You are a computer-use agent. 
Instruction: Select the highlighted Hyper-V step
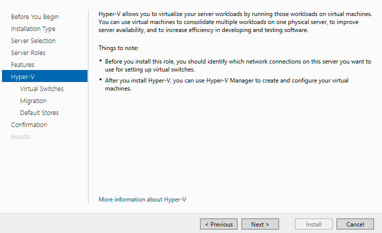coord(44,76)
